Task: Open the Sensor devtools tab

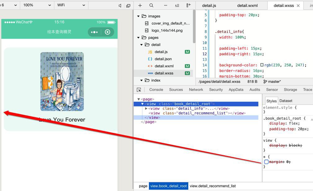Action: (x=272, y=90)
